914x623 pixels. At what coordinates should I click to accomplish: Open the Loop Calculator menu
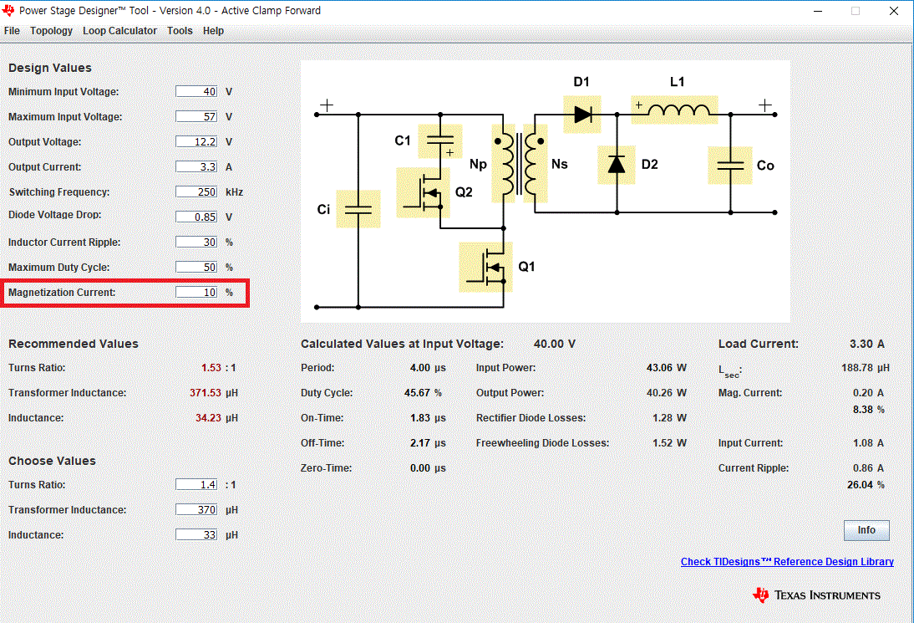pyautogui.click(x=119, y=30)
